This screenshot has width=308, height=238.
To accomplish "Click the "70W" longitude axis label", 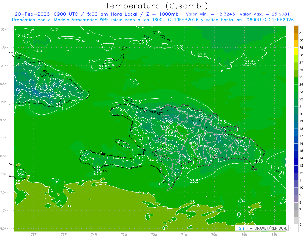I will pos(214,235).
